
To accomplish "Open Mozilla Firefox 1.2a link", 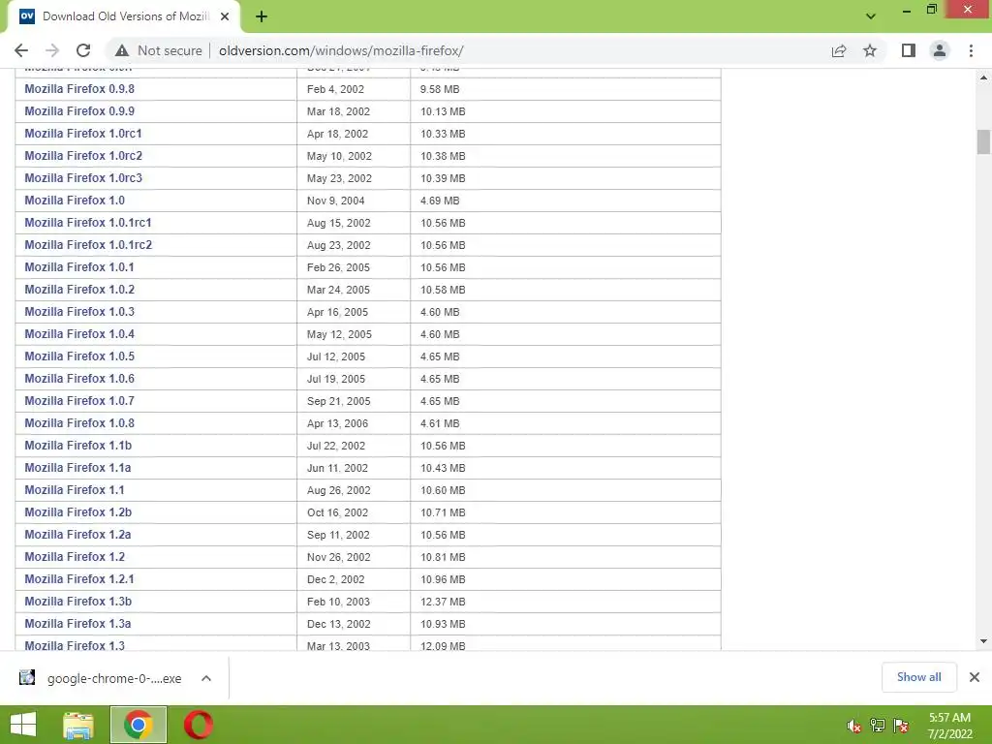I will 77,535.
